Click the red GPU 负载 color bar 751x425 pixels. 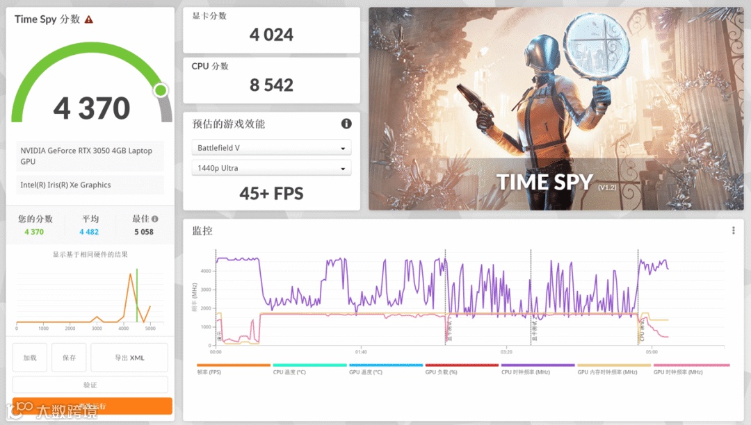[462, 365]
